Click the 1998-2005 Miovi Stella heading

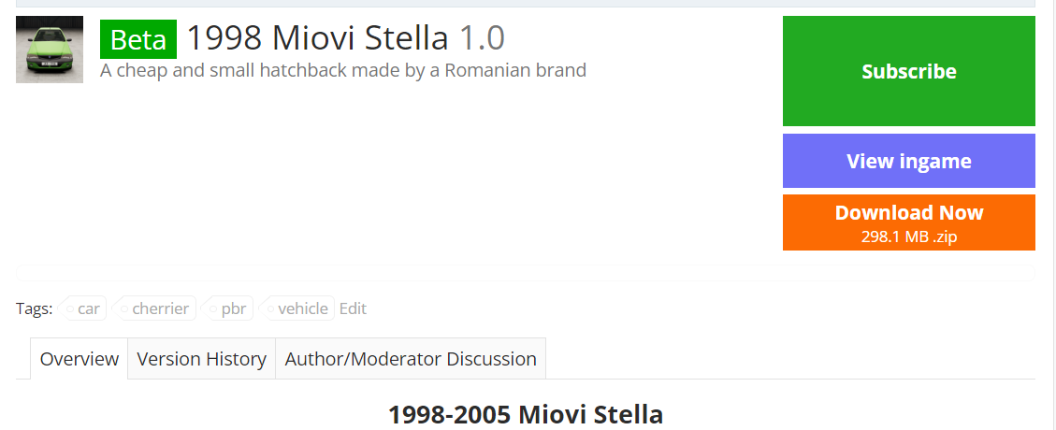coord(526,414)
